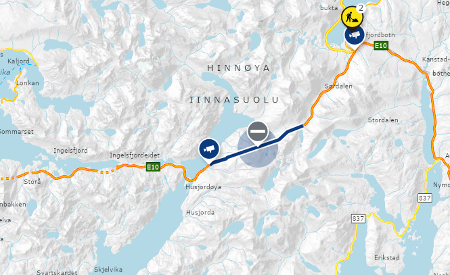Select the dark blue closed road segment
The image size is (450, 275).
pyautogui.click(x=257, y=145)
